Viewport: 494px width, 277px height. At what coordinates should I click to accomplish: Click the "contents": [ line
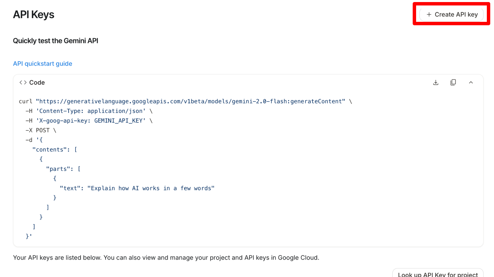pyautogui.click(x=55, y=149)
